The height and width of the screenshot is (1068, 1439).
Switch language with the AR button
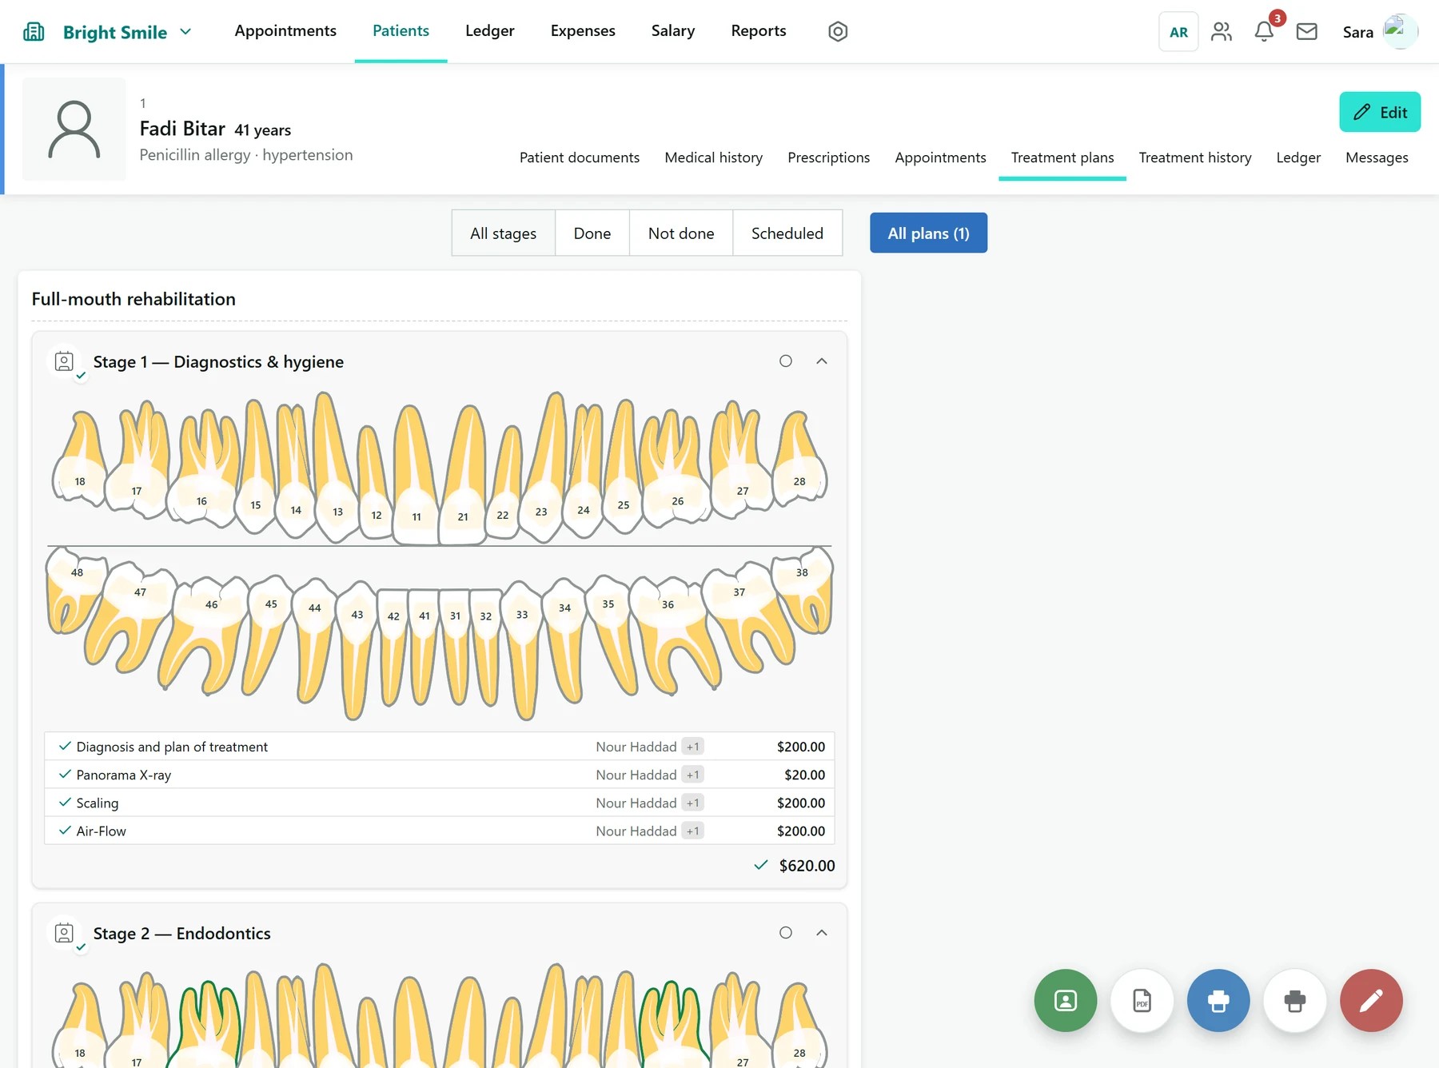[x=1178, y=32]
